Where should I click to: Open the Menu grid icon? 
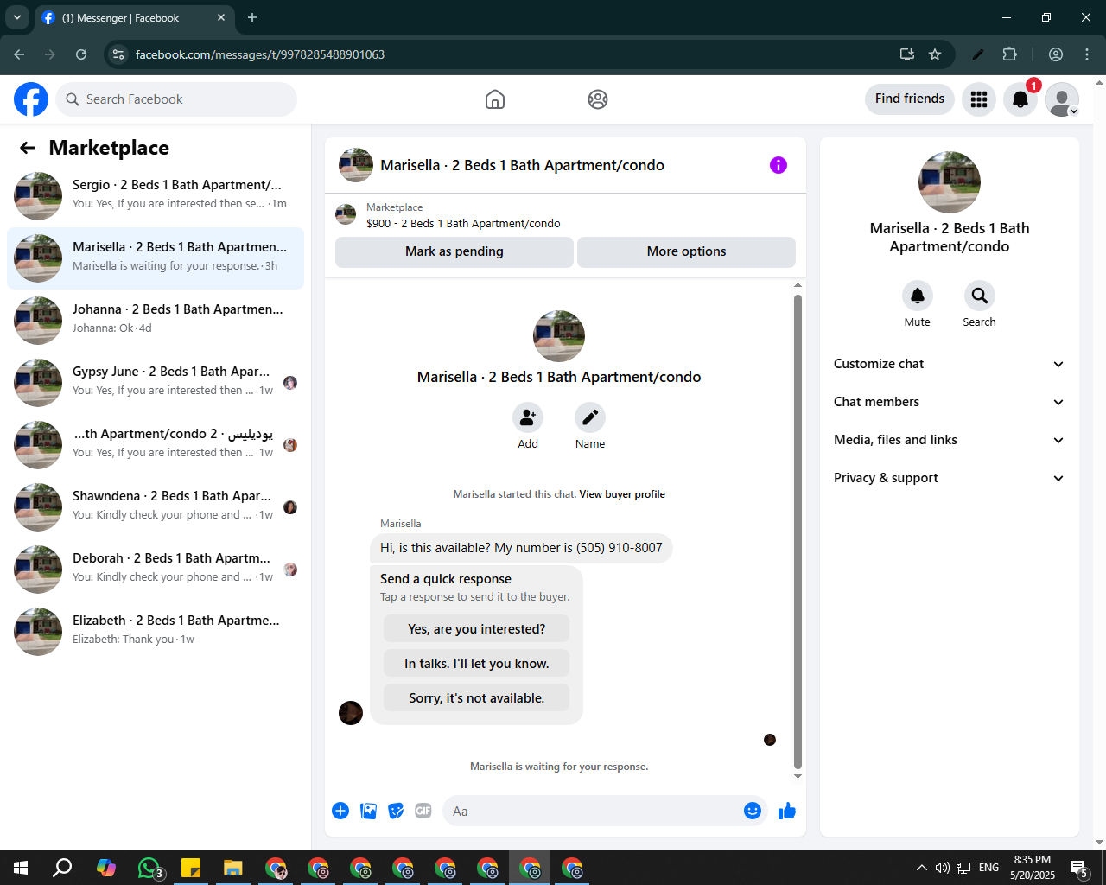(x=979, y=99)
